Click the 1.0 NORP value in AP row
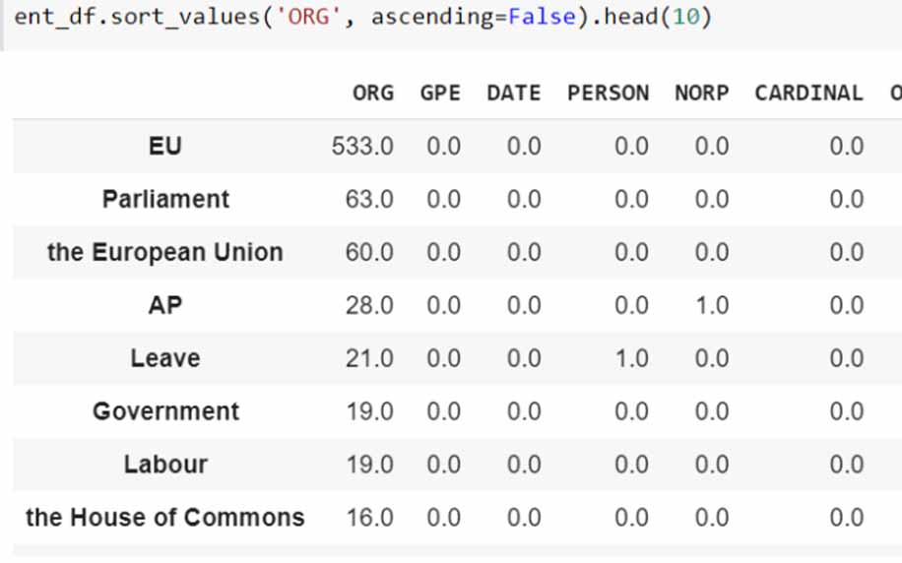This screenshot has width=902, height=563. (x=712, y=305)
